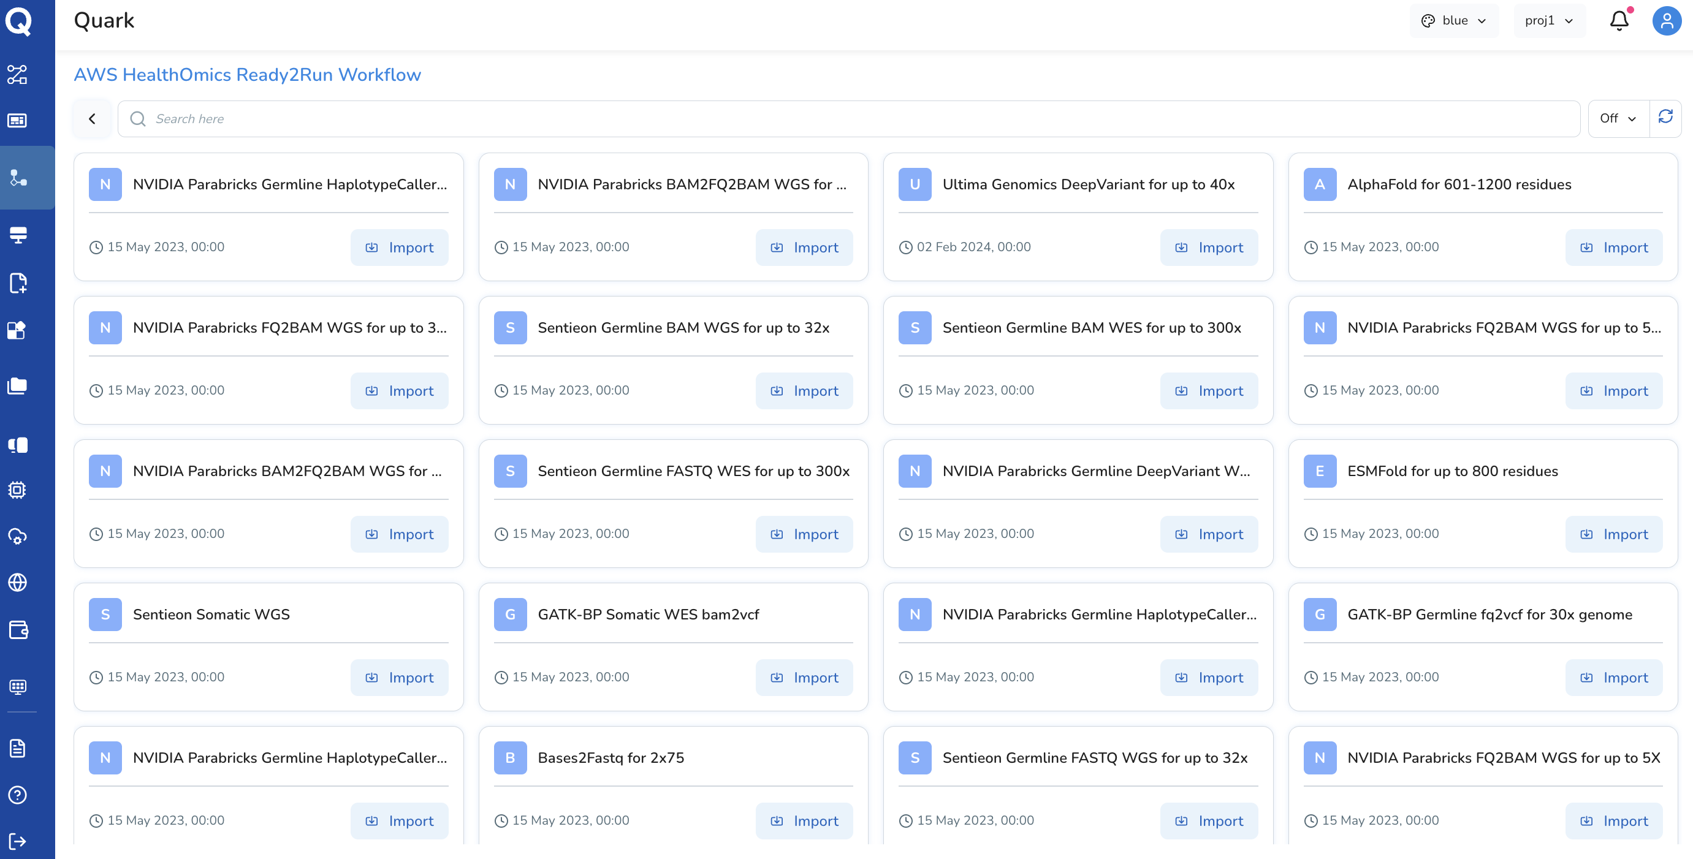Import Ultima Genomics DeepVariant for up to 40x
1693x859 pixels.
[x=1209, y=248]
